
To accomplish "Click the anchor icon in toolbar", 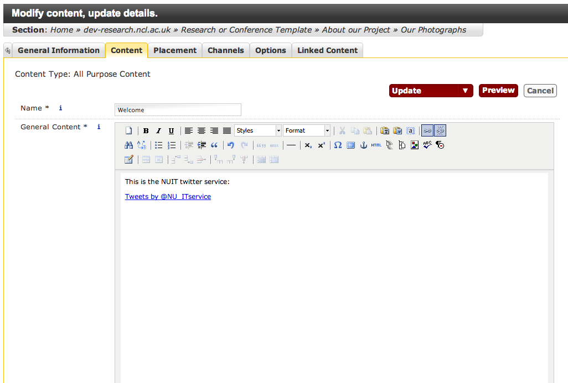I will [x=364, y=145].
